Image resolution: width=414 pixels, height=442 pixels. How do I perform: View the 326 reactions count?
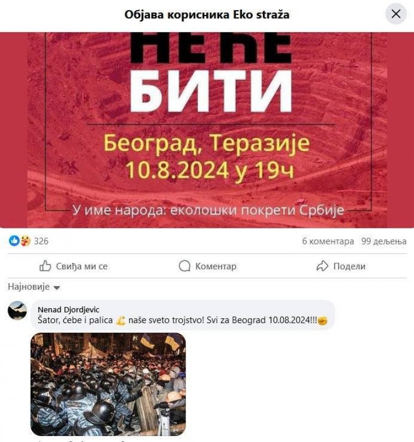[41, 241]
